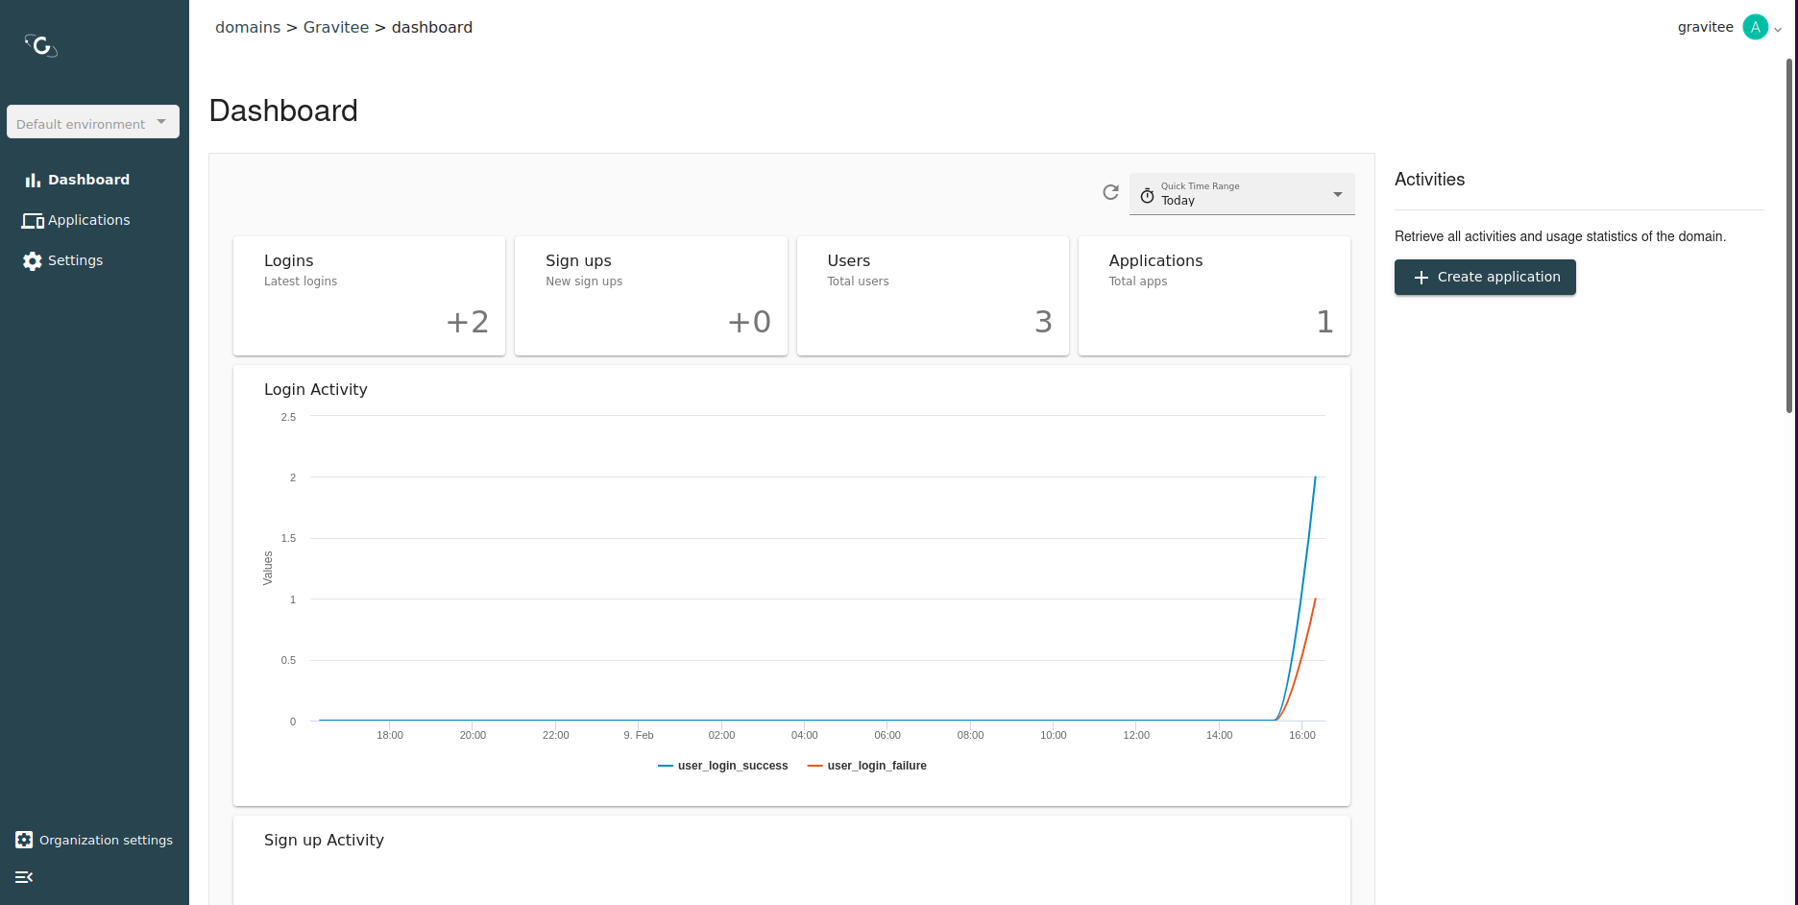
Task: Toggle the user_login_success series in the legend
Action: (722, 765)
